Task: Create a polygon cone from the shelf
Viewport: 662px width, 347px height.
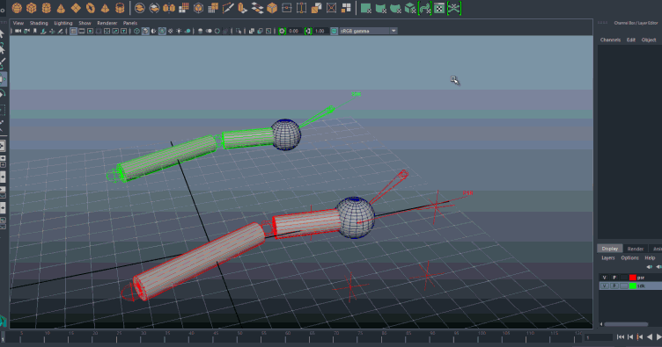Action: tap(62, 8)
